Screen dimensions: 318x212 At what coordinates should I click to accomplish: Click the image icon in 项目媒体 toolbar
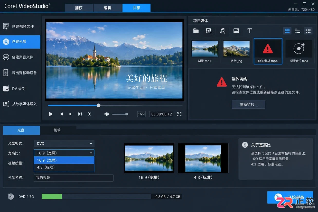pos(236,31)
